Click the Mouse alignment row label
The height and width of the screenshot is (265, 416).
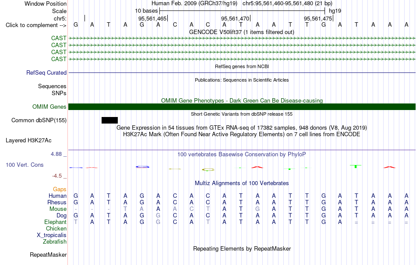58,209
